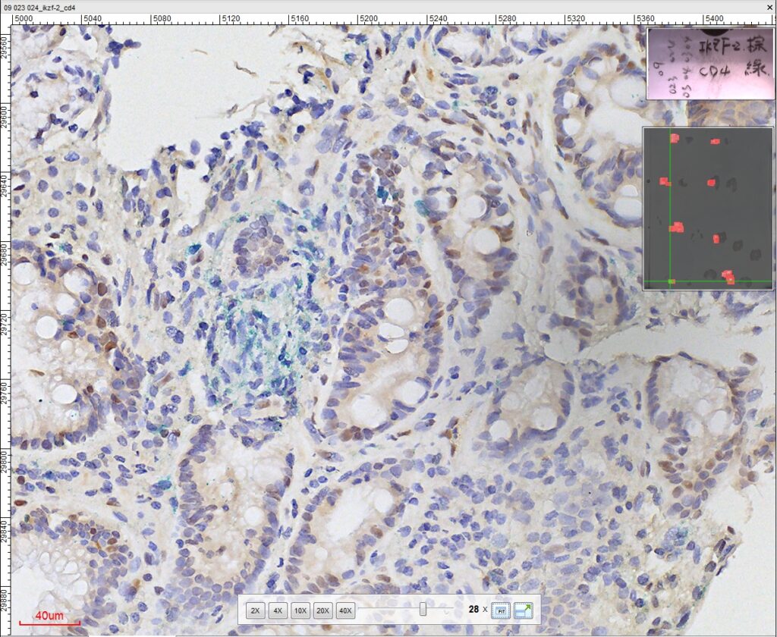
Task: Click the FIT to window icon
Action: click(500, 610)
